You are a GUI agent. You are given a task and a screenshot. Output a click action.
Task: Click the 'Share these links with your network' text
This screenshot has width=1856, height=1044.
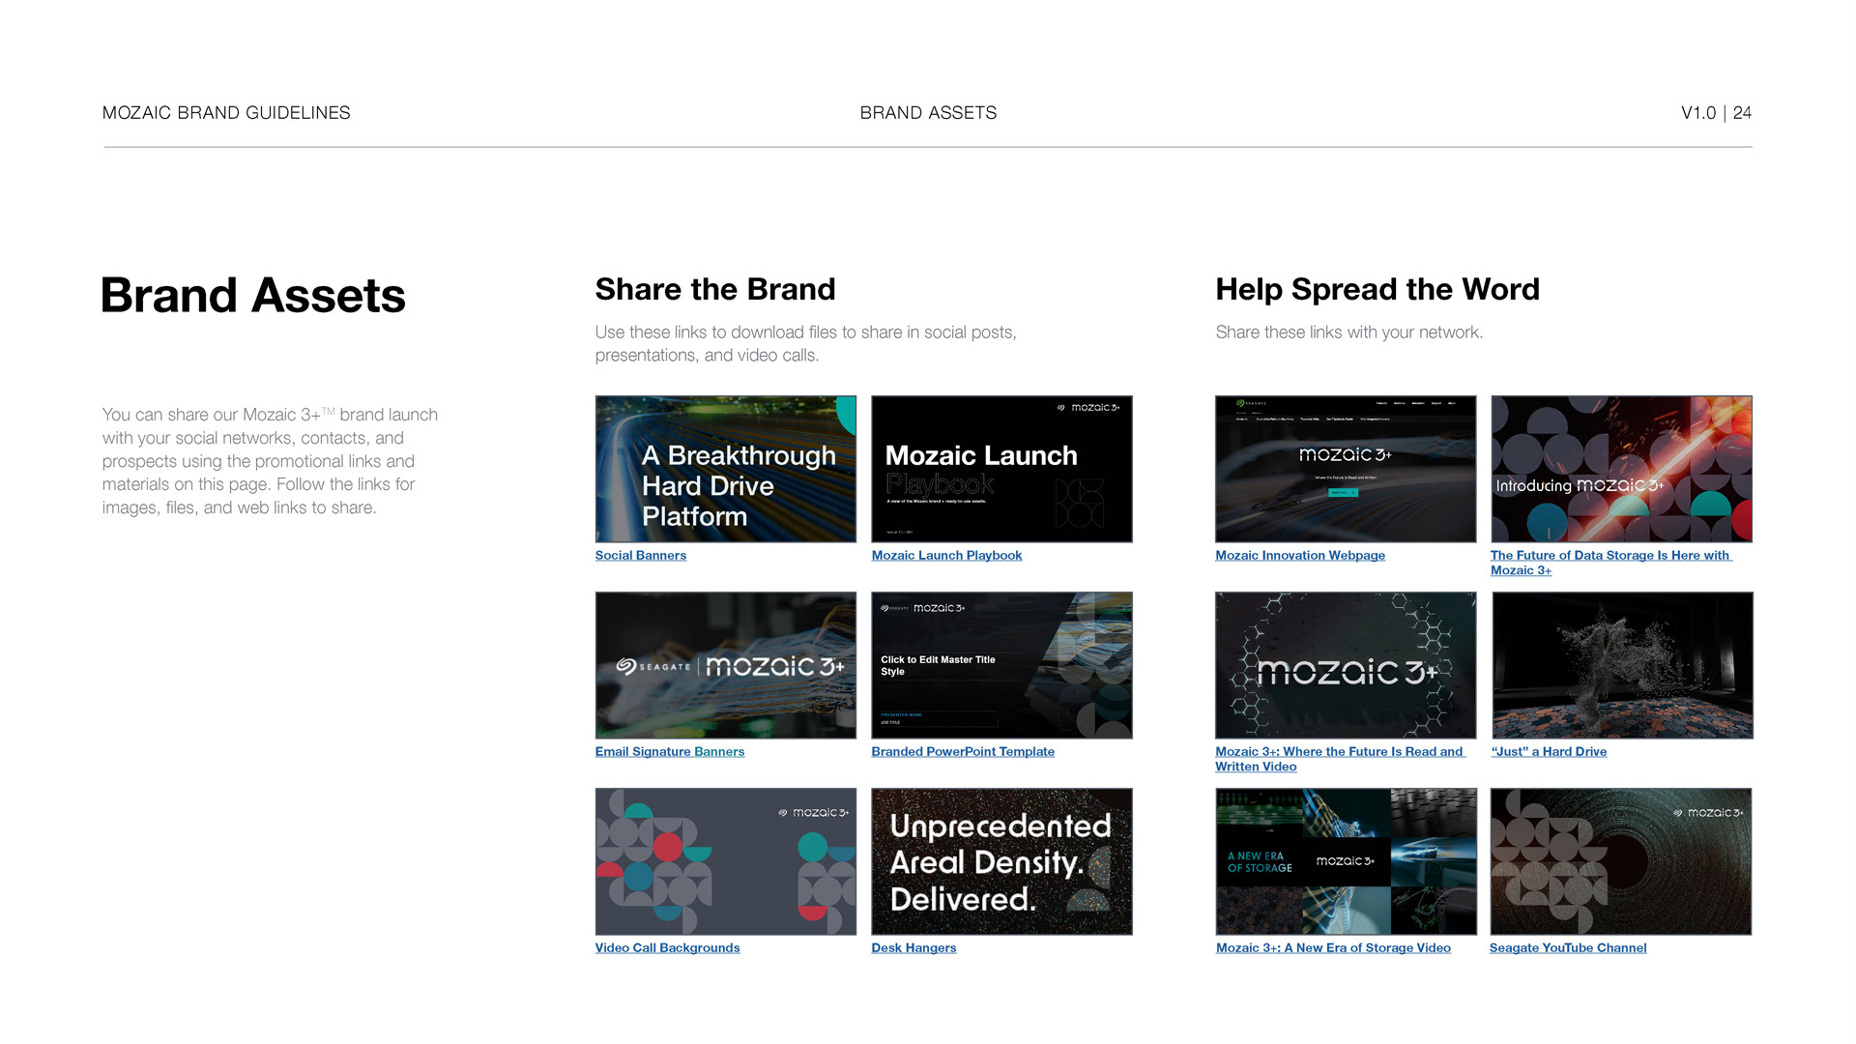pos(1348,332)
